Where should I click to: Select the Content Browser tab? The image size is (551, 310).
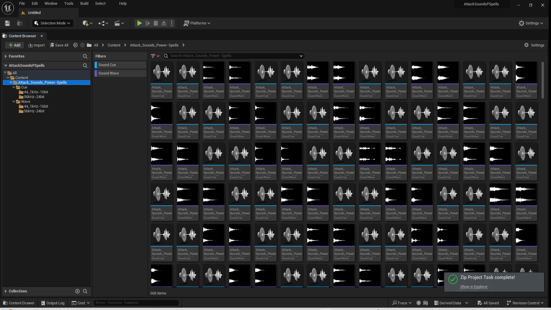[x=22, y=36]
